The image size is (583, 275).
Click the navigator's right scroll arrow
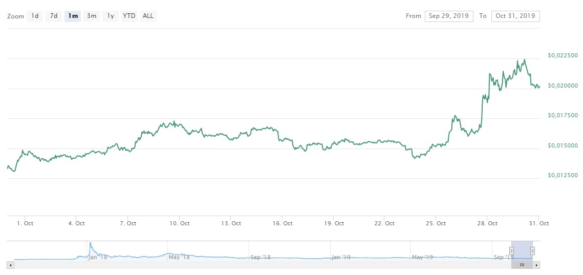(x=536, y=265)
